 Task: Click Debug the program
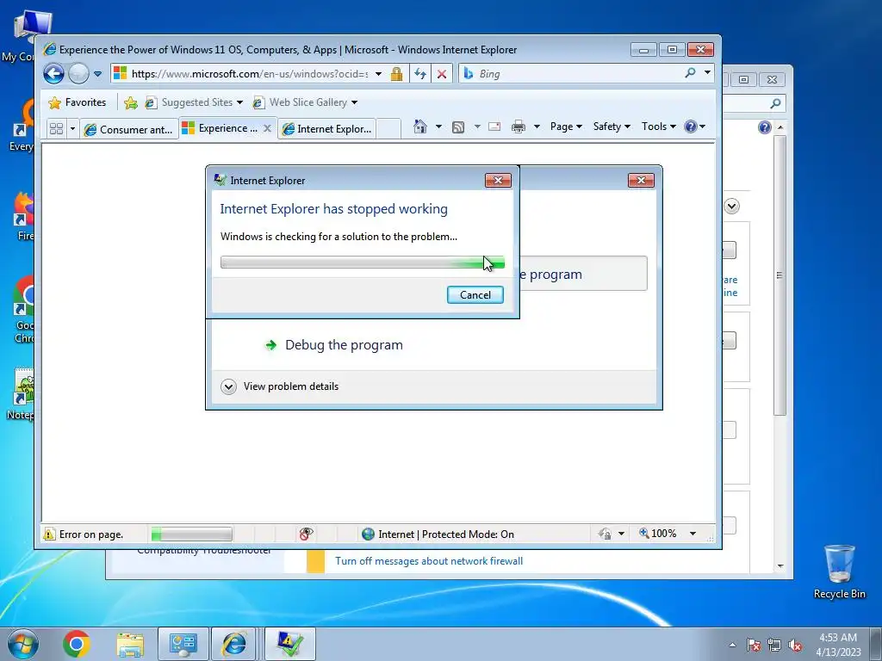344,345
